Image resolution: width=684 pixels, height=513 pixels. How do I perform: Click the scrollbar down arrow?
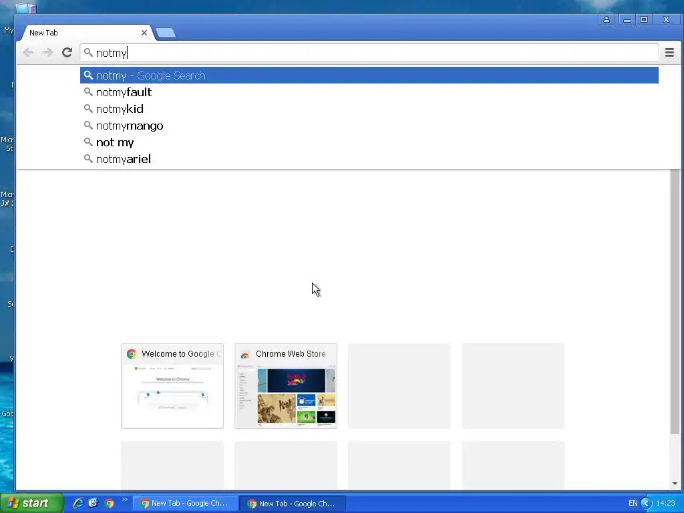pyautogui.click(x=675, y=484)
